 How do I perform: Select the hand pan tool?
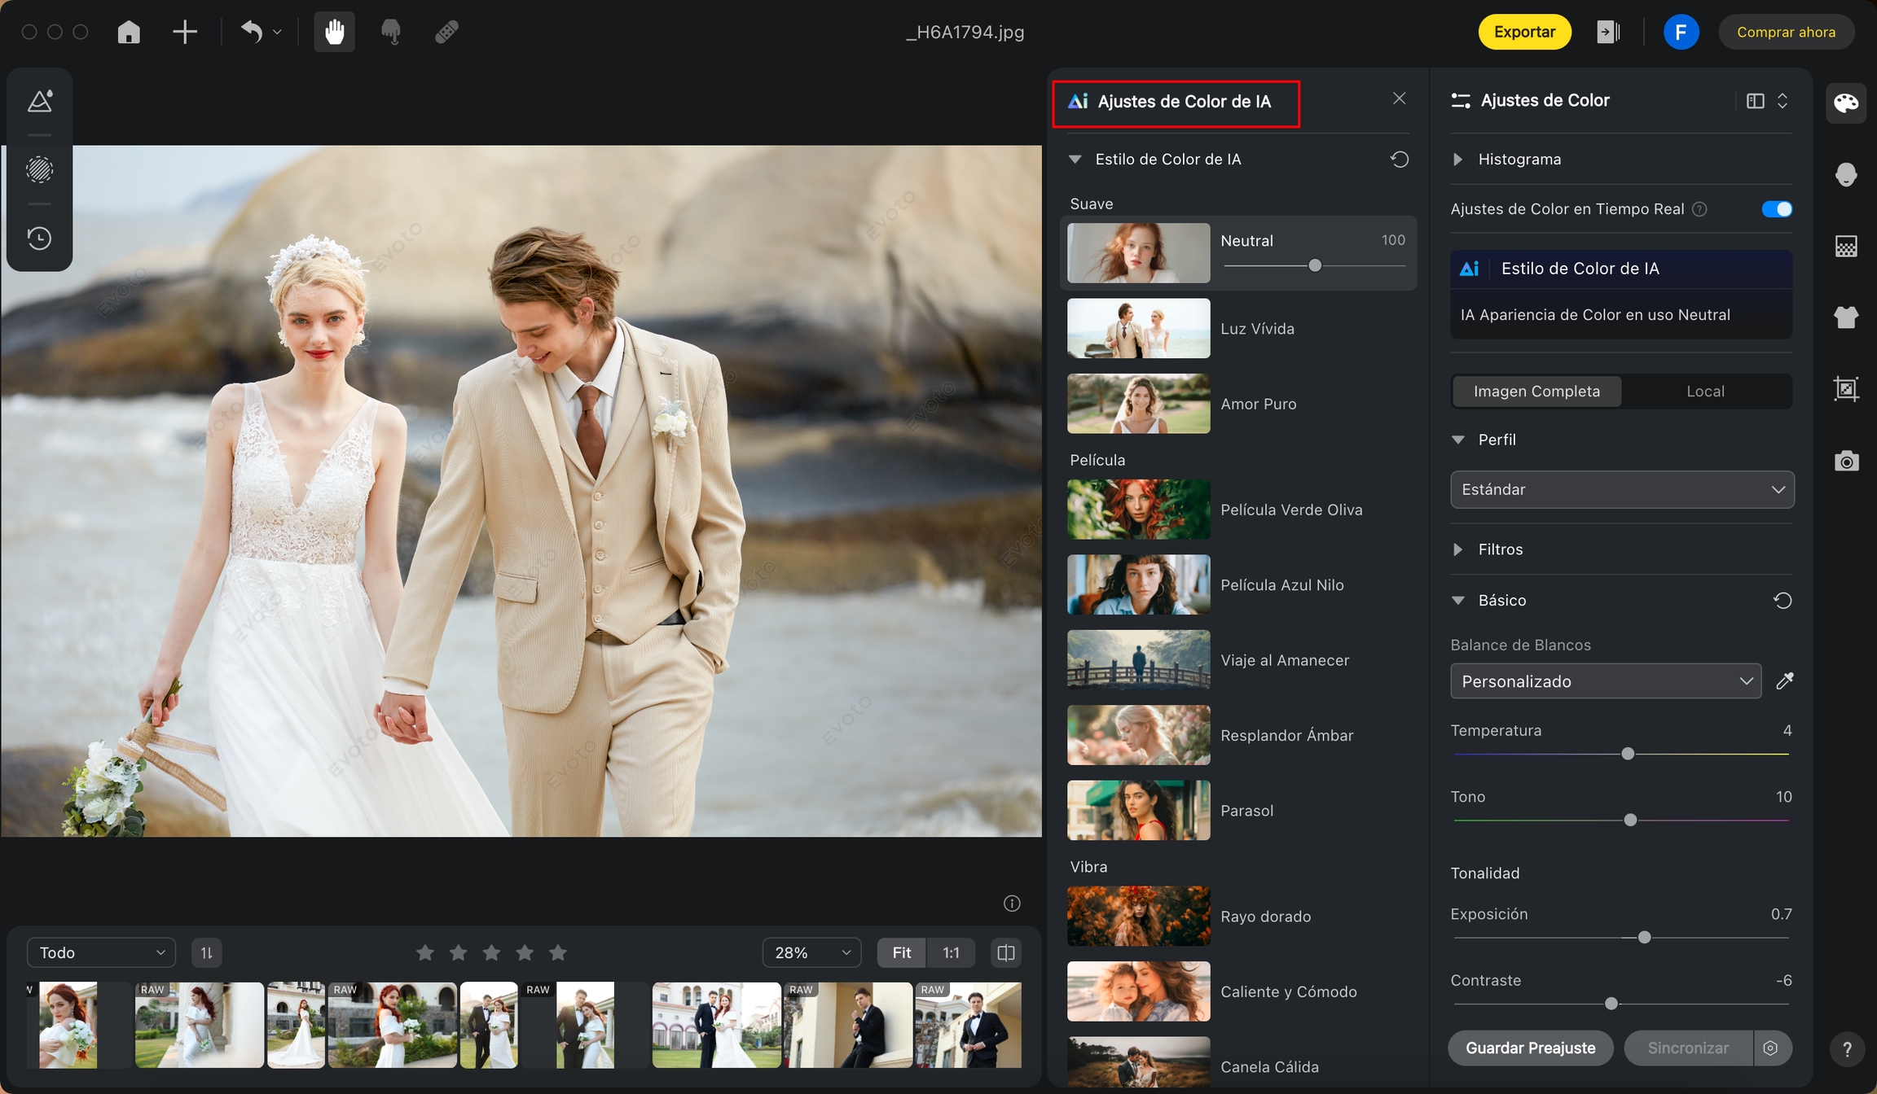(334, 33)
